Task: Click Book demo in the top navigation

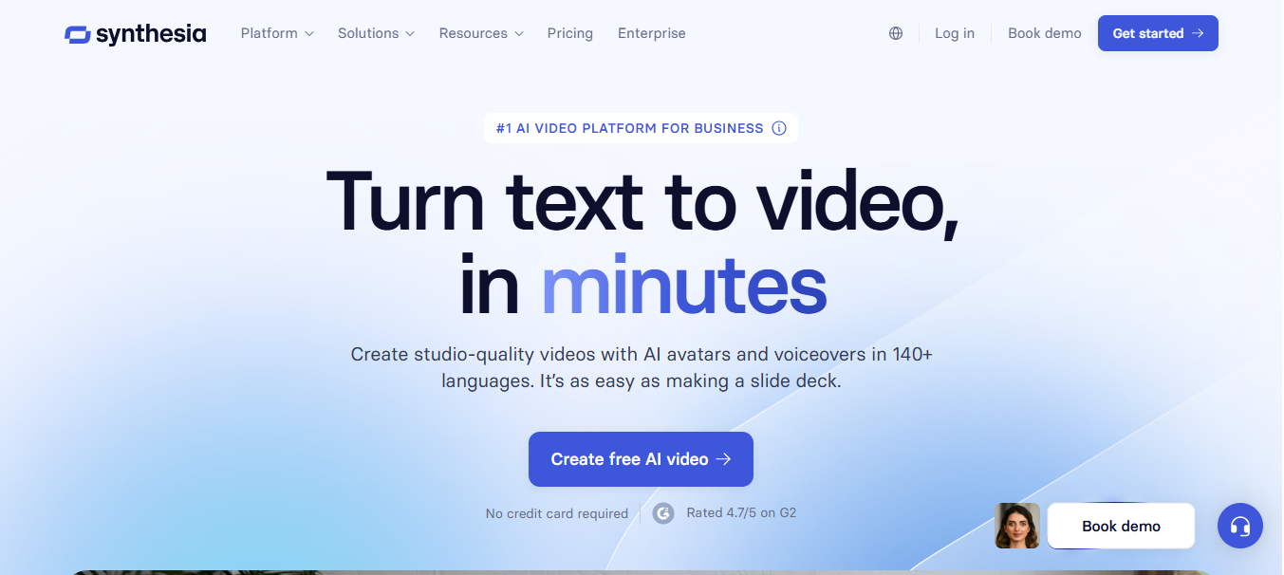Action: [x=1045, y=33]
